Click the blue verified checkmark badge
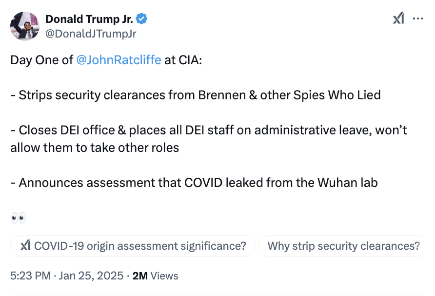The image size is (435, 296). coord(142,19)
